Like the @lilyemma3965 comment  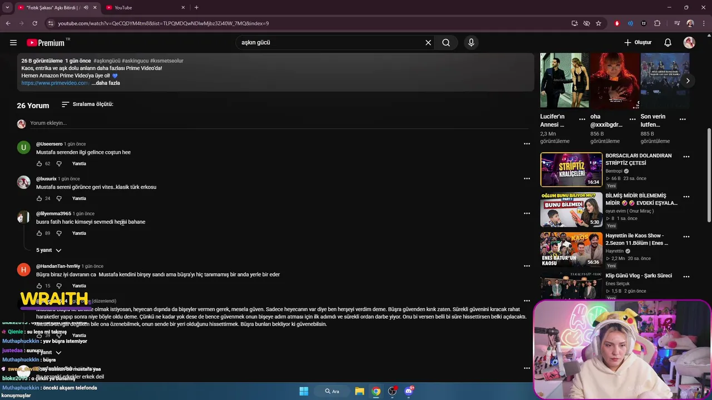pos(39,233)
